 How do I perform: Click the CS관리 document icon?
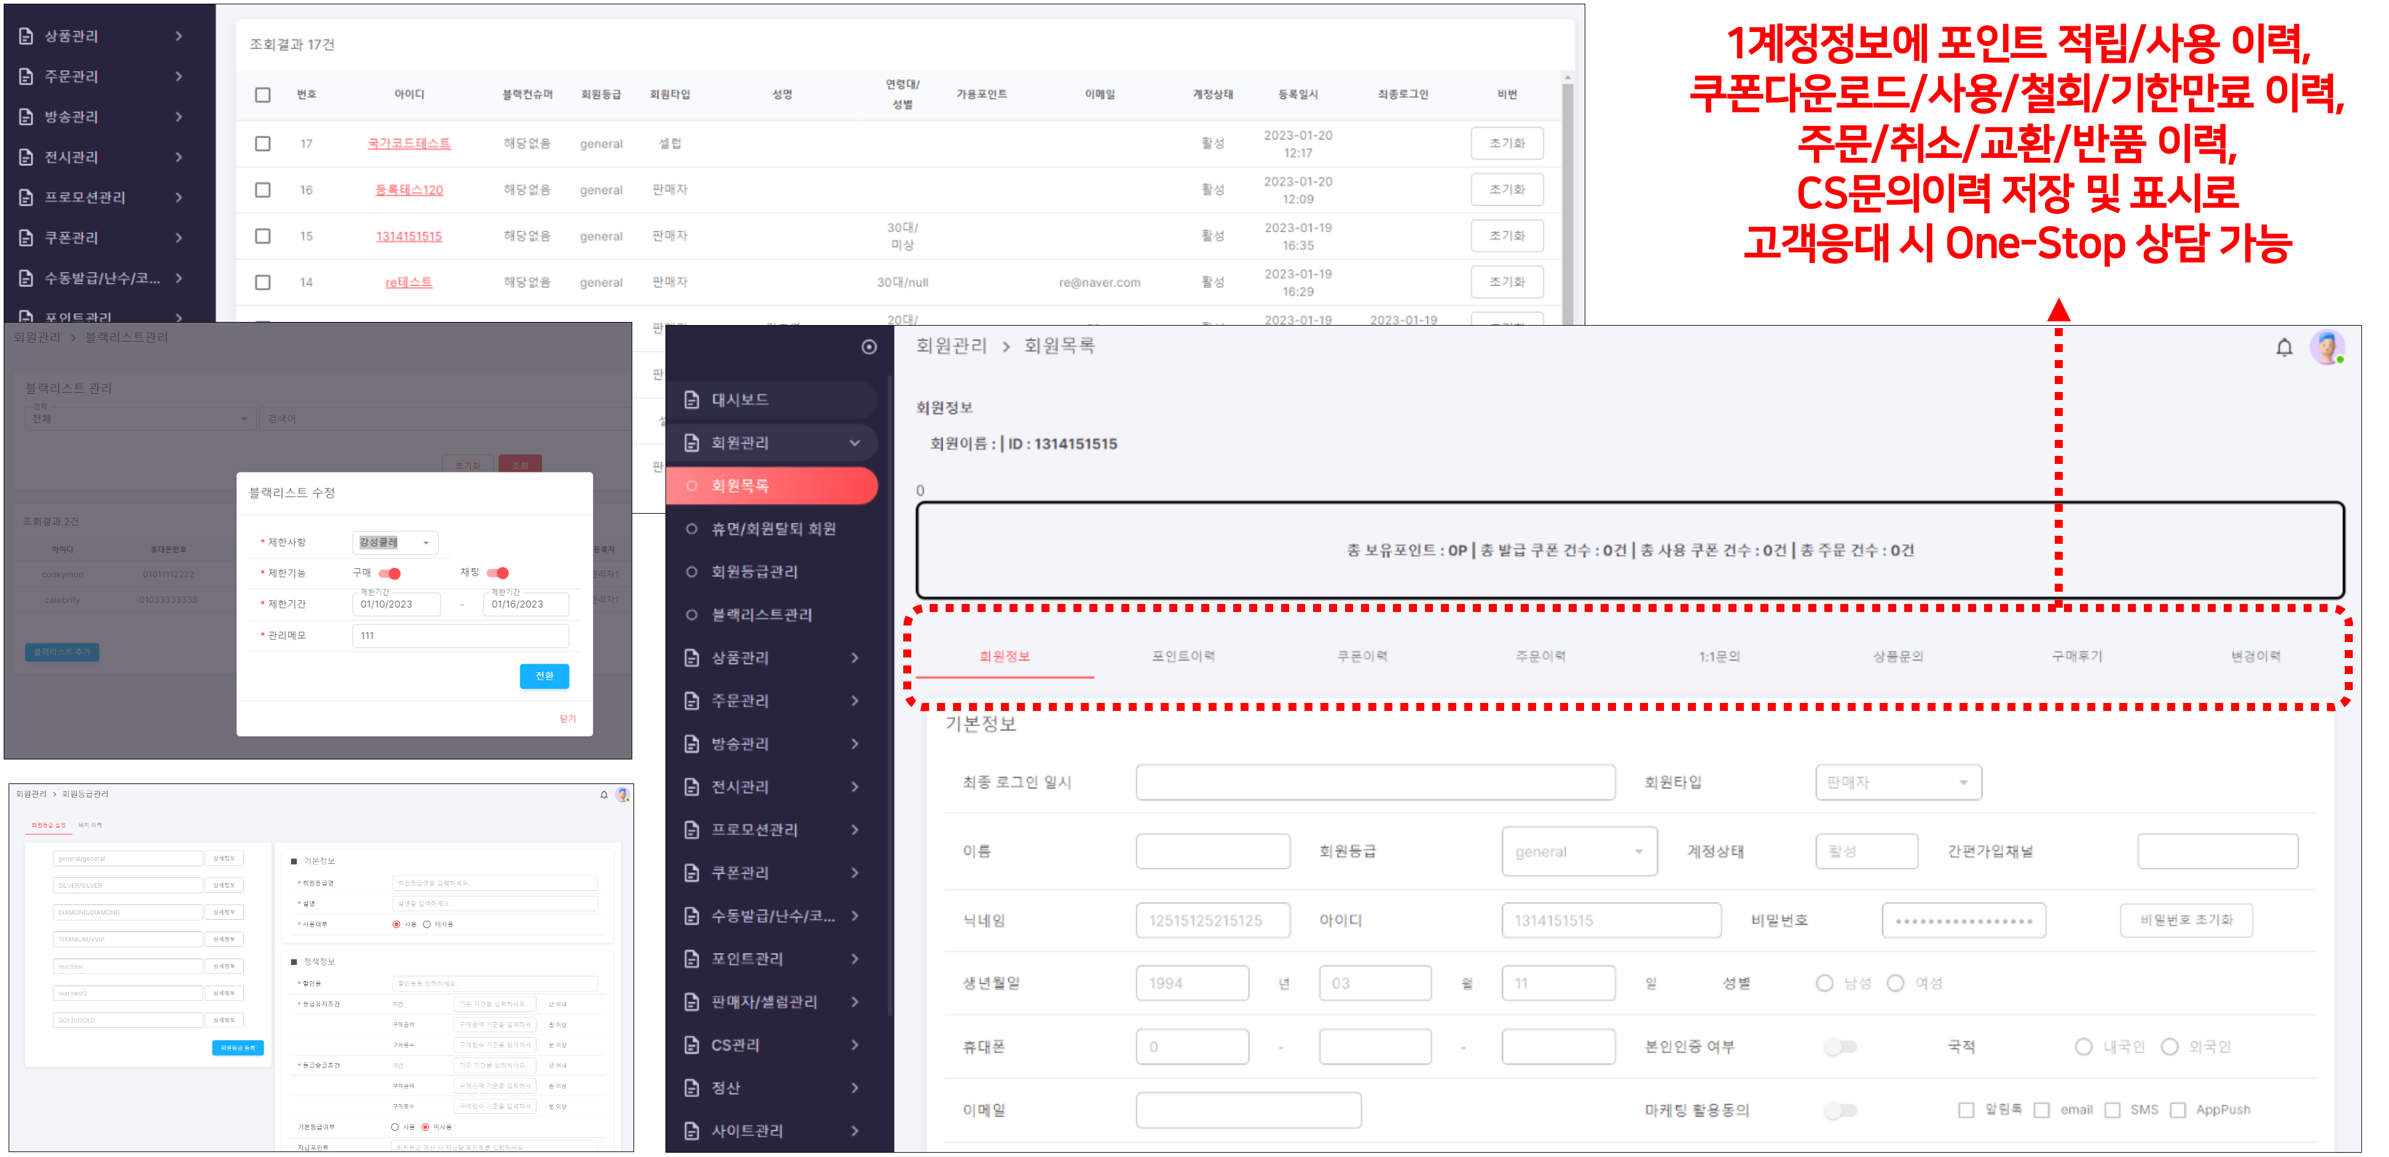tap(692, 1045)
